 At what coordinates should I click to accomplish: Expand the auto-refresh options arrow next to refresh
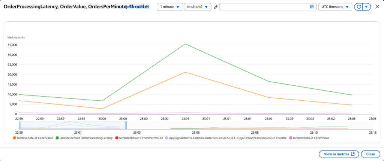click(x=367, y=7)
